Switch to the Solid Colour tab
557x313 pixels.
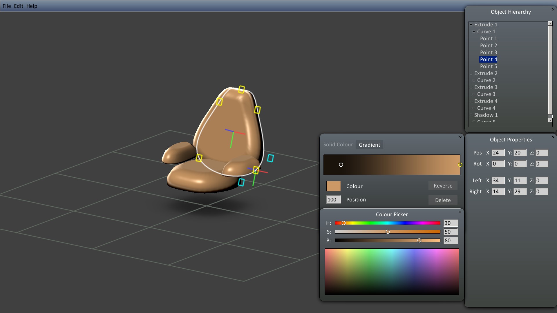point(338,145)
